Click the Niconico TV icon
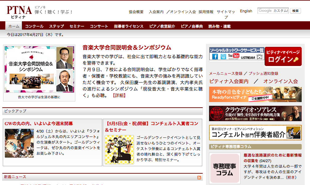 [260, 57]
